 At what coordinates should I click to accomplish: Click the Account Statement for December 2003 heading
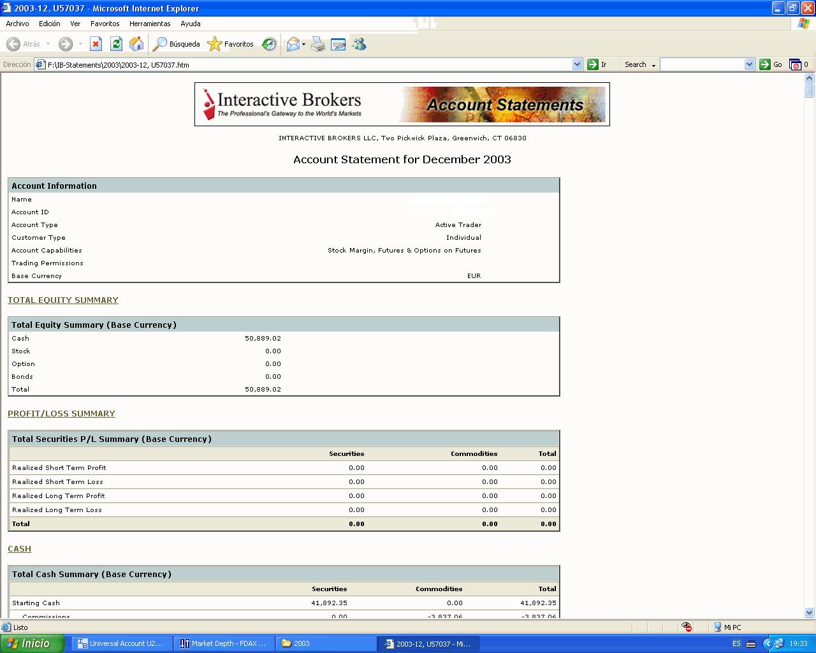click(x=402, y=159)
